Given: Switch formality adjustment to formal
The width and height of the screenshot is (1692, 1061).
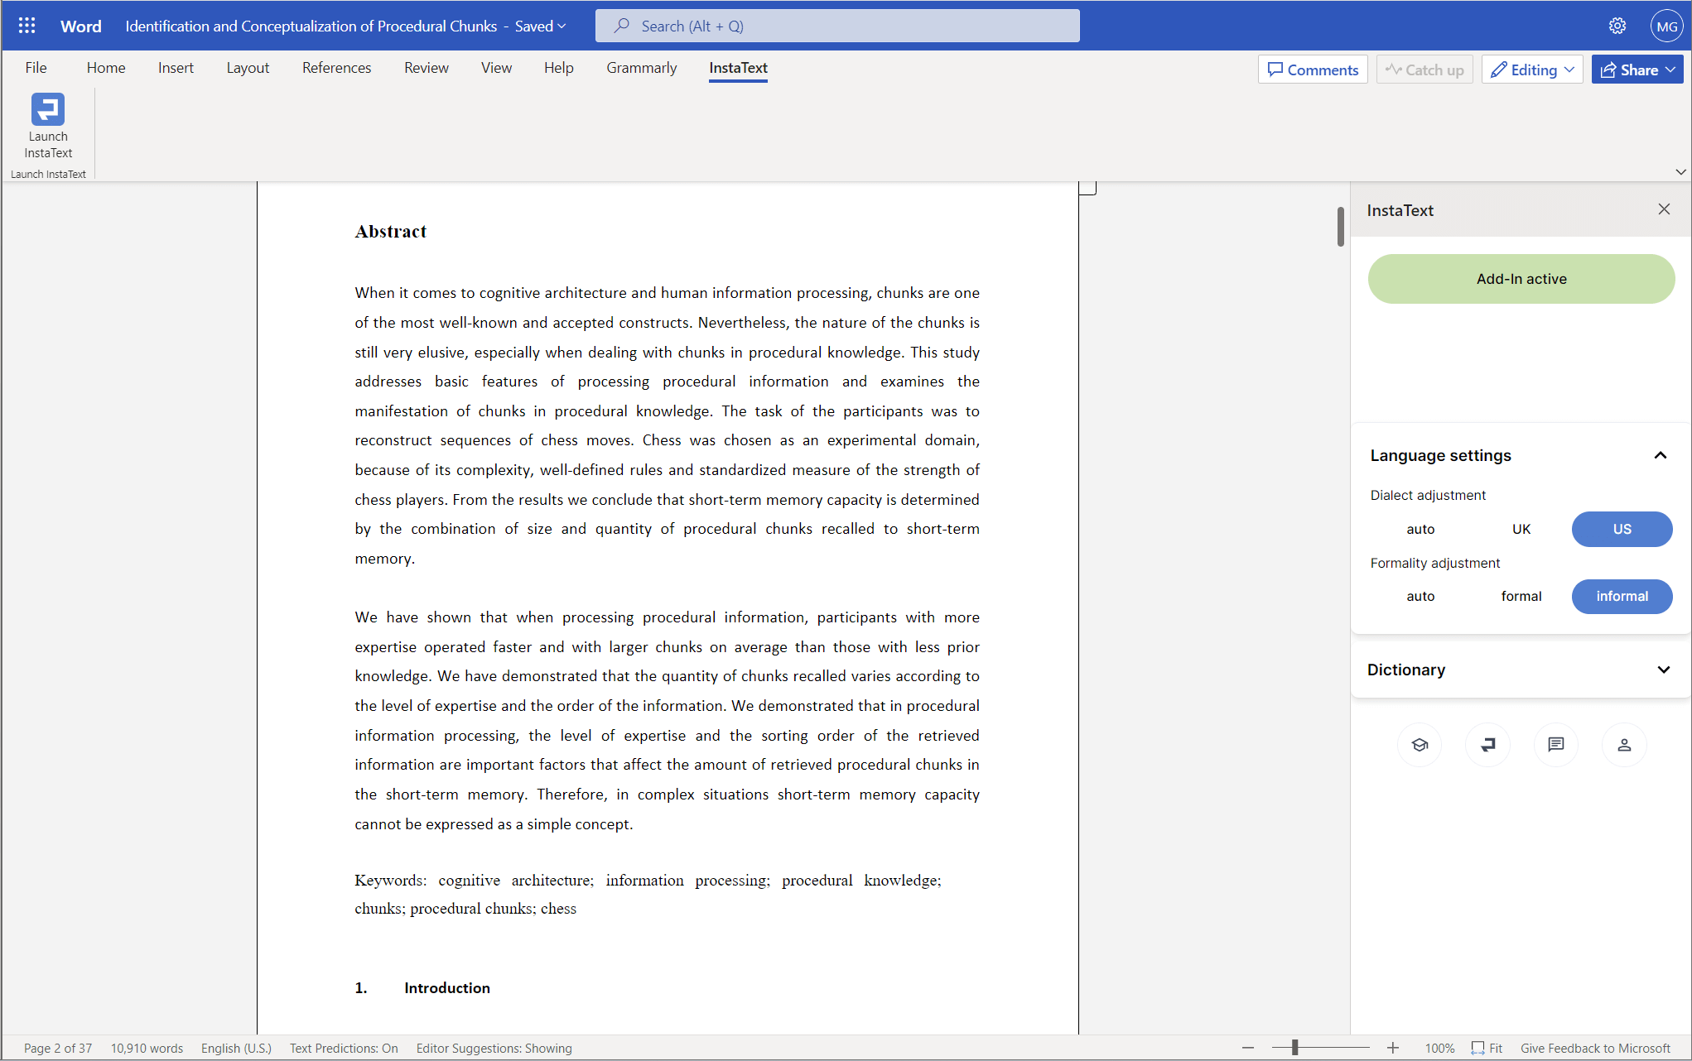Looking at the screenshot, I should click(x=1521, y=596).
